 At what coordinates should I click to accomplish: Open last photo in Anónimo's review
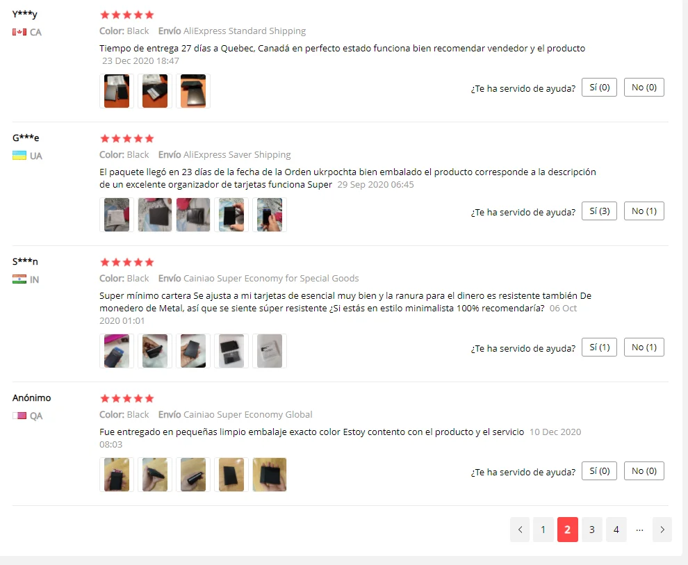pyautogui.click(x=270, y=474)
